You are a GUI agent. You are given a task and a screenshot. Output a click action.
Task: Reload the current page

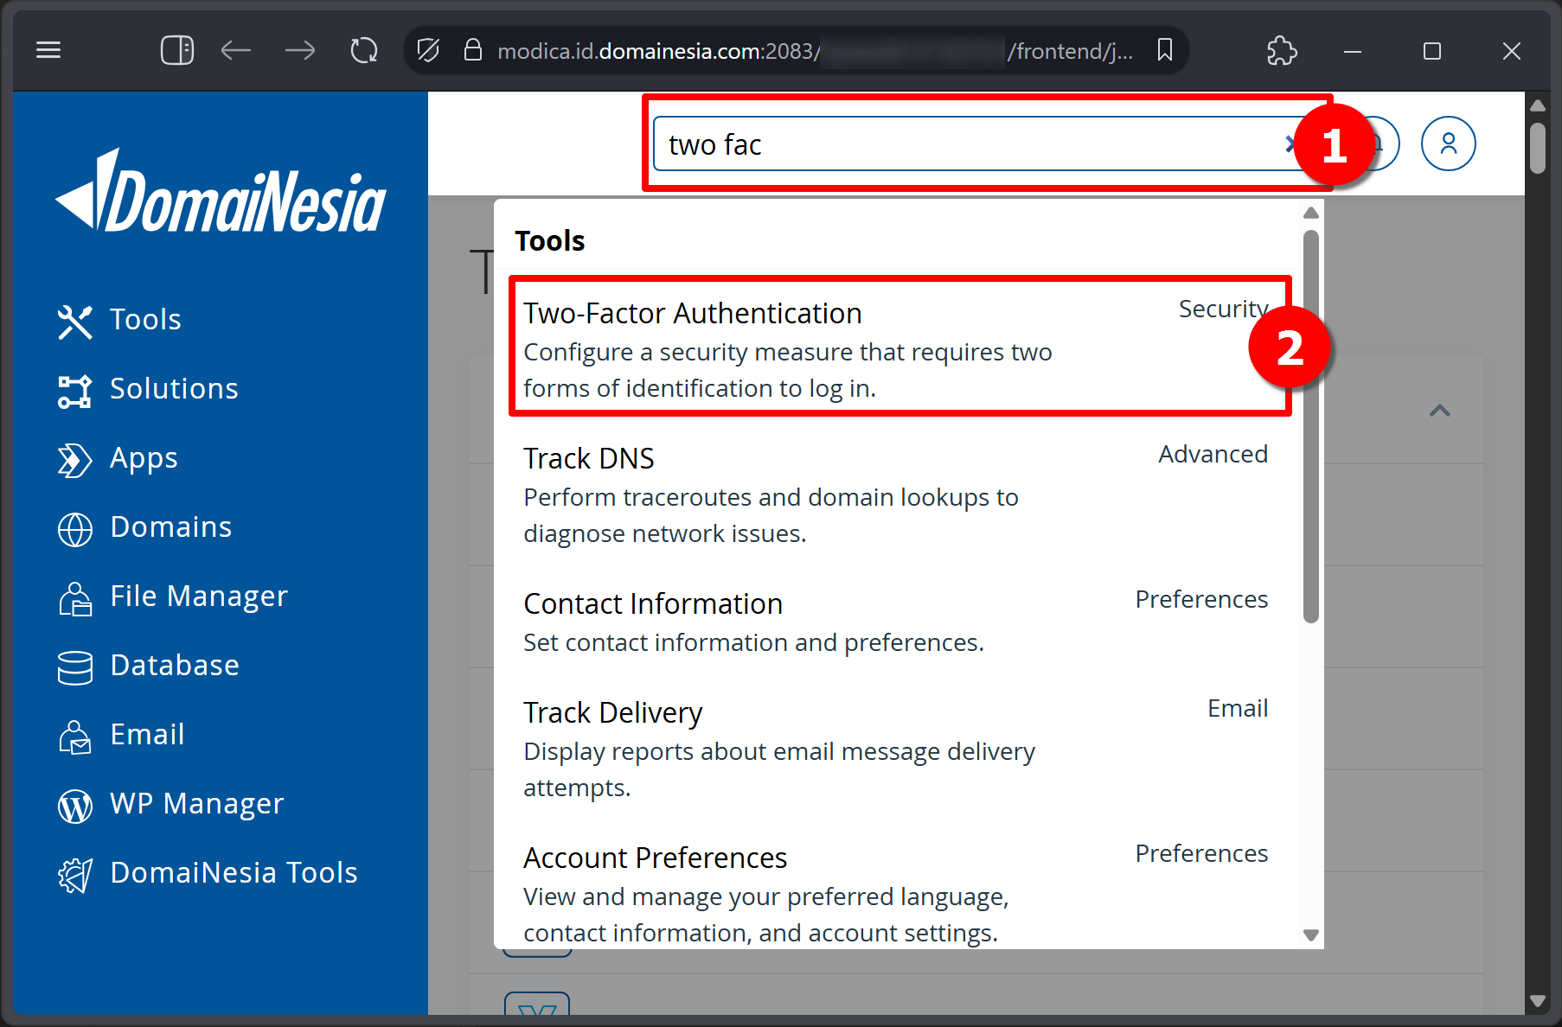tap(364, 50)
